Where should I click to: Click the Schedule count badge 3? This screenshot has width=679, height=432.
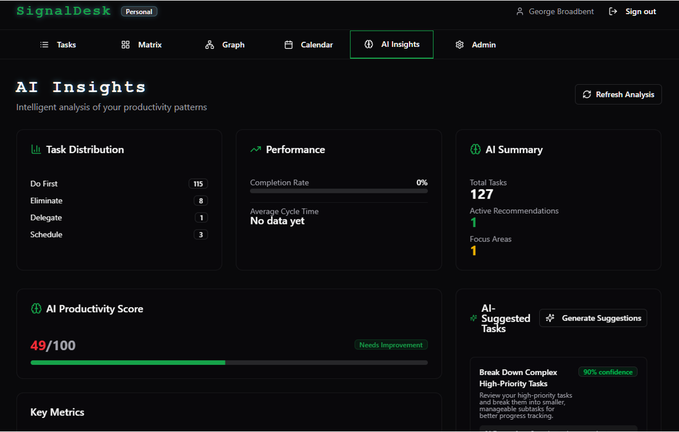(x=200, y=235)
